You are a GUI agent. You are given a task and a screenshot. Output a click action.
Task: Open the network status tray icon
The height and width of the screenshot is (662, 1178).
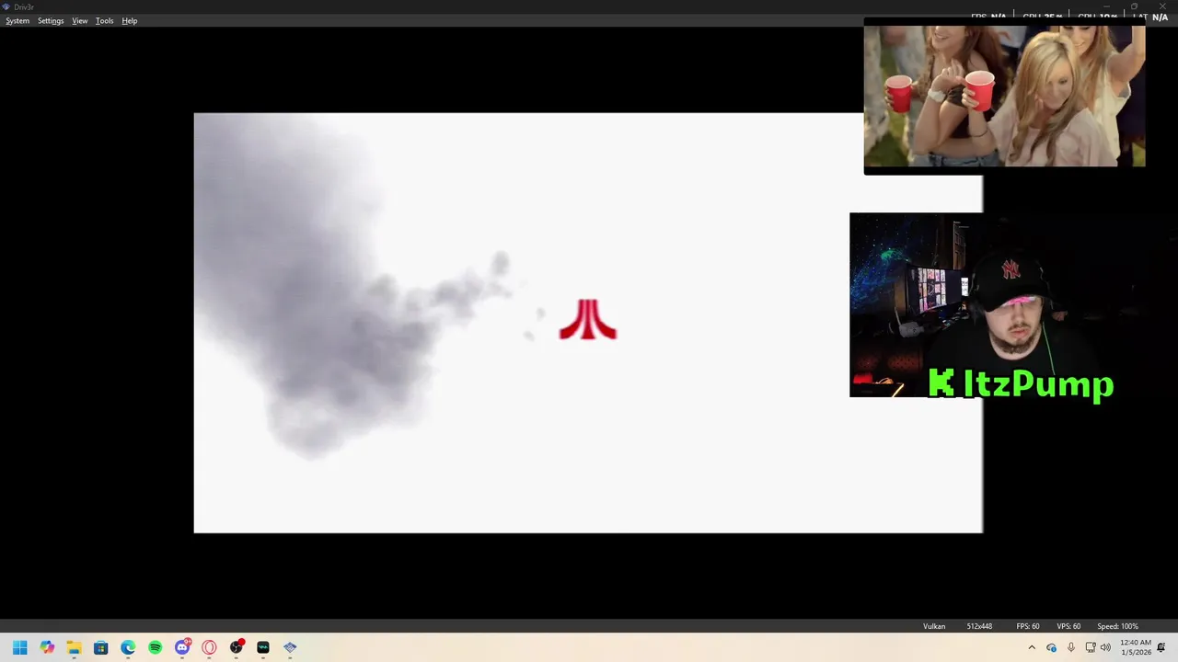coord(1091,647)
